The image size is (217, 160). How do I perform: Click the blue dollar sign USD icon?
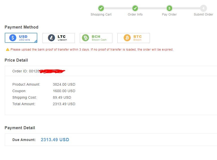coord(13,38)
